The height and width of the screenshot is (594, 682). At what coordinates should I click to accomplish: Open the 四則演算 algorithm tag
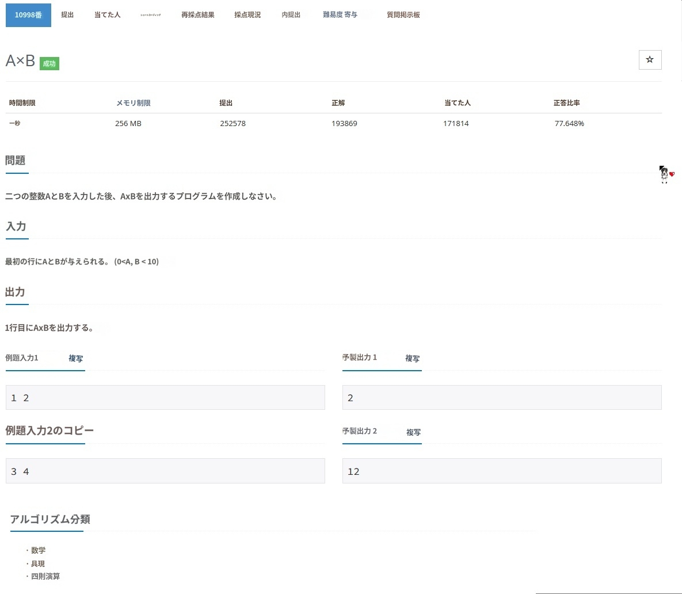point(45,576)
